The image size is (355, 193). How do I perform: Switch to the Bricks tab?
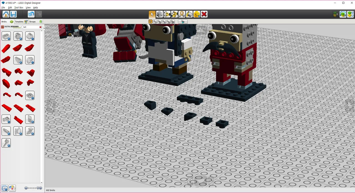(x=7, y=22)
